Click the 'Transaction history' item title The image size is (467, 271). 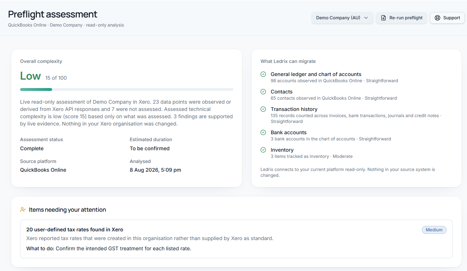[x=294, y=109]
